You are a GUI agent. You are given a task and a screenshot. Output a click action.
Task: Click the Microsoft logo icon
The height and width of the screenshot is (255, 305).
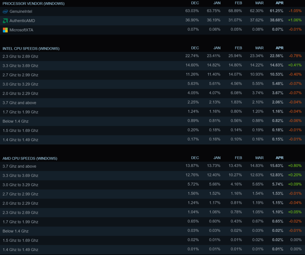point(5,30)
